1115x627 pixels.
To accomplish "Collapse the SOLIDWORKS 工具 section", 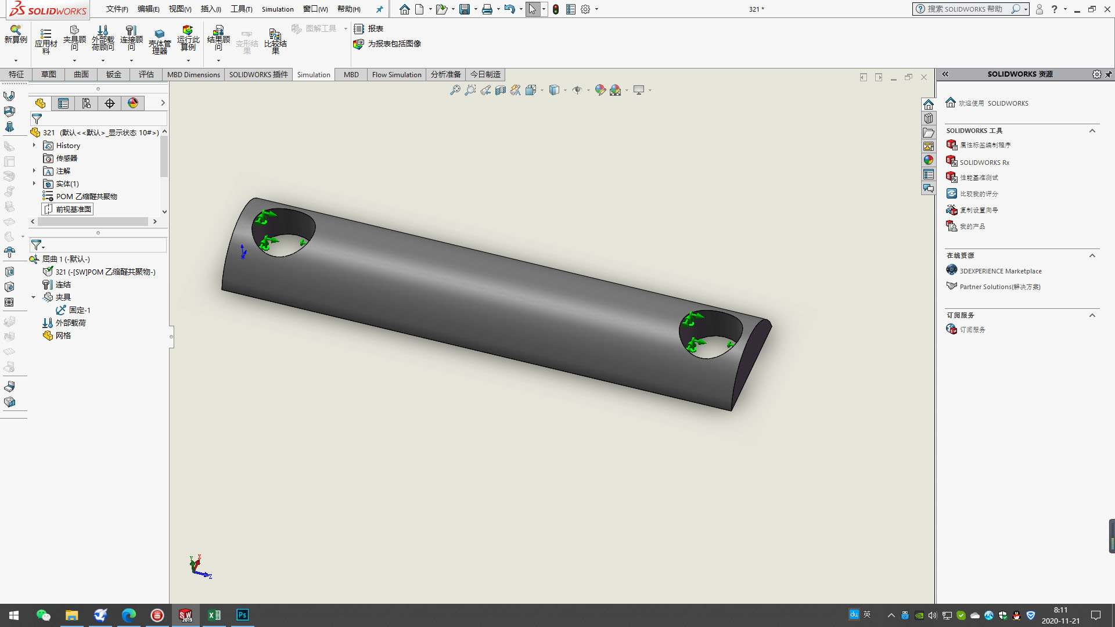I will pos(1092,131).
